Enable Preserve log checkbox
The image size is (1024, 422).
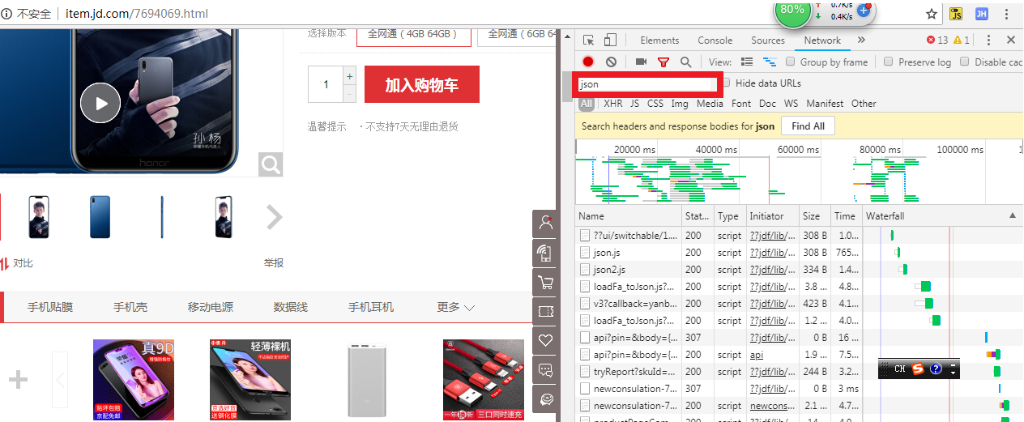click(x=889, y=62)
